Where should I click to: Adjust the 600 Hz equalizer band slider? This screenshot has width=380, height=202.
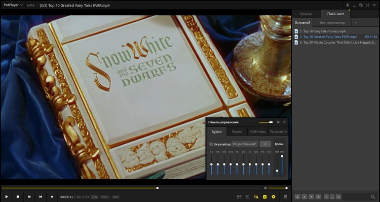point(231,164)
